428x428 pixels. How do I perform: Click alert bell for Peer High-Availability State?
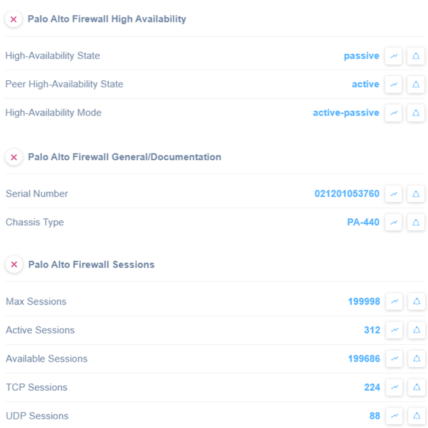[x=416, y=84]
